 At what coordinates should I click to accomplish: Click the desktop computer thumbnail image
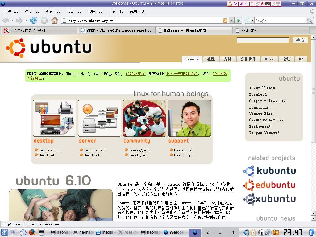(x=55, y=118)
